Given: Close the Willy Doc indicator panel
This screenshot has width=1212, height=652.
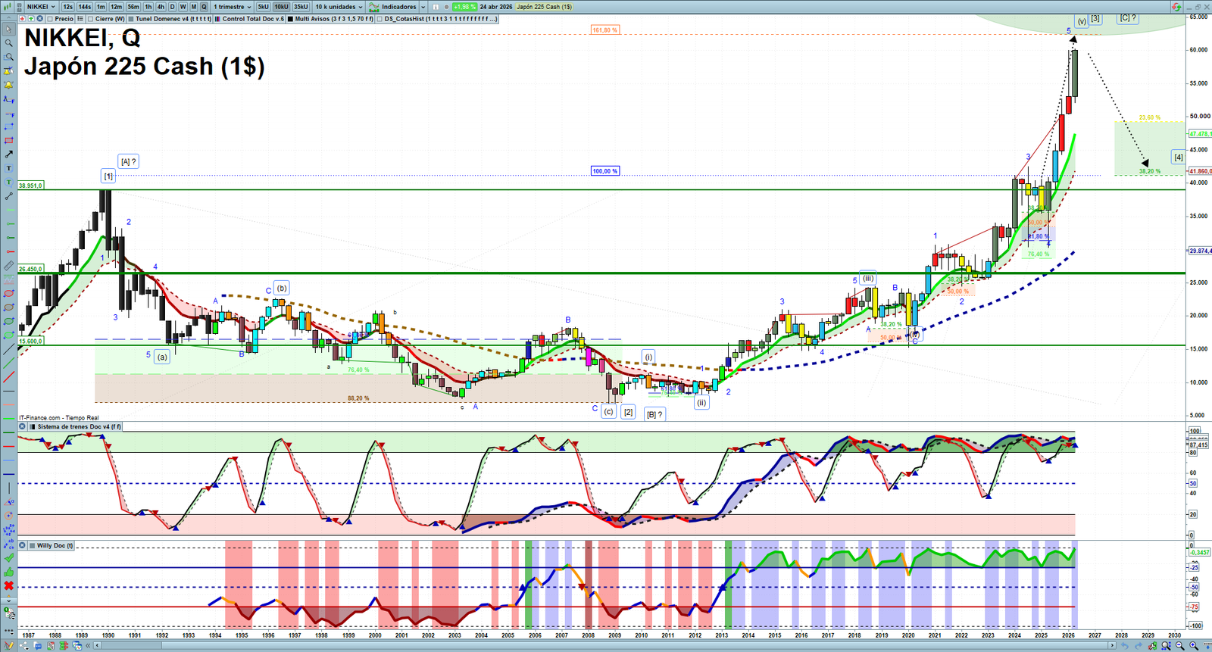Looking at the screenshot, I should [23, 545].
